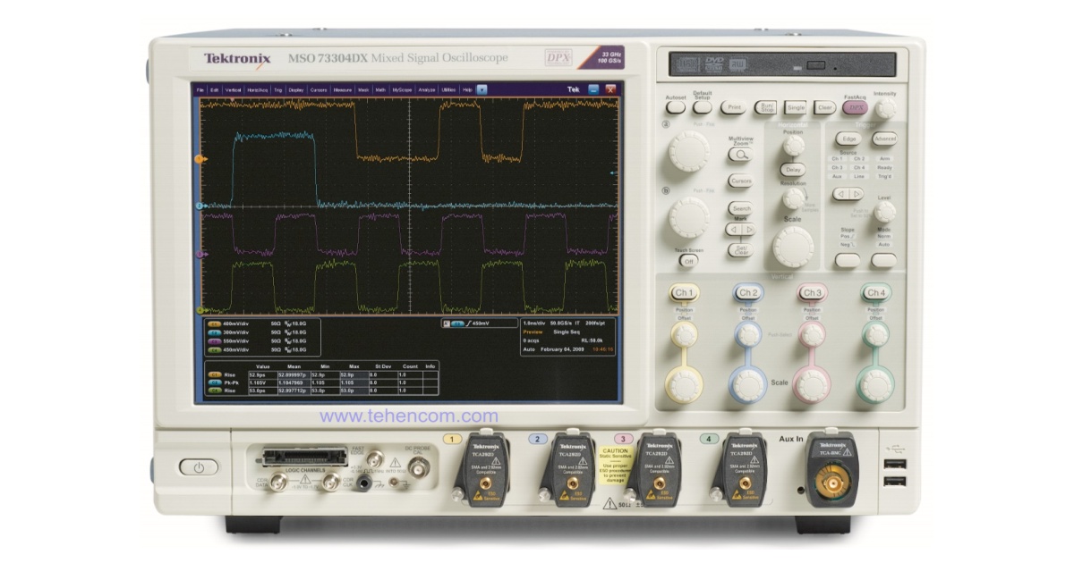Click the Horizontal Resolution knob
The height and width of the screenshot is (563, 1074).
coord(793,197)
